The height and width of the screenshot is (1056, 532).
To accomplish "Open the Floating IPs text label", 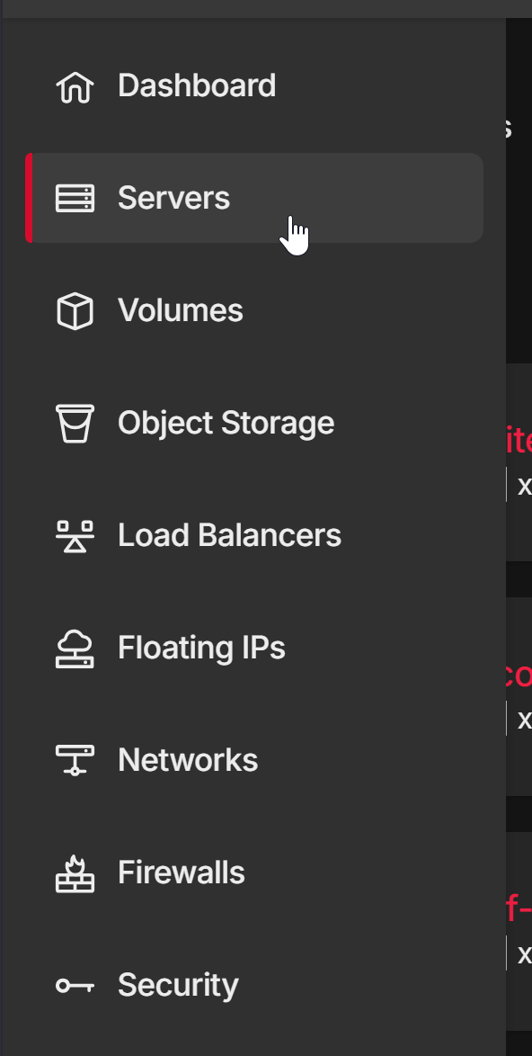I will pos(202,648).
